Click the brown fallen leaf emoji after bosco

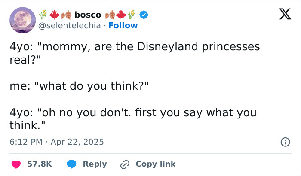[111, 15]
